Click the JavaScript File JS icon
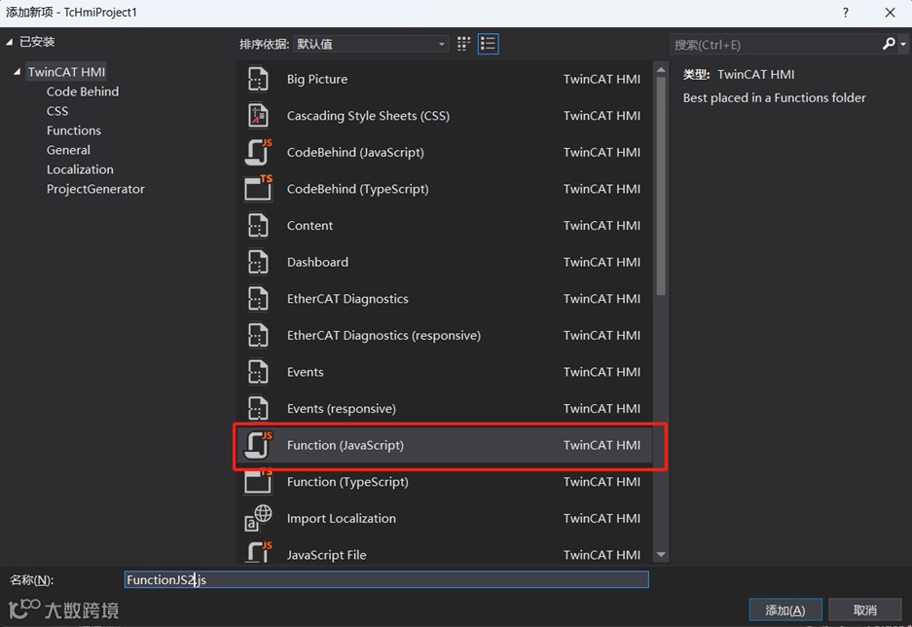 click(258, 552)
